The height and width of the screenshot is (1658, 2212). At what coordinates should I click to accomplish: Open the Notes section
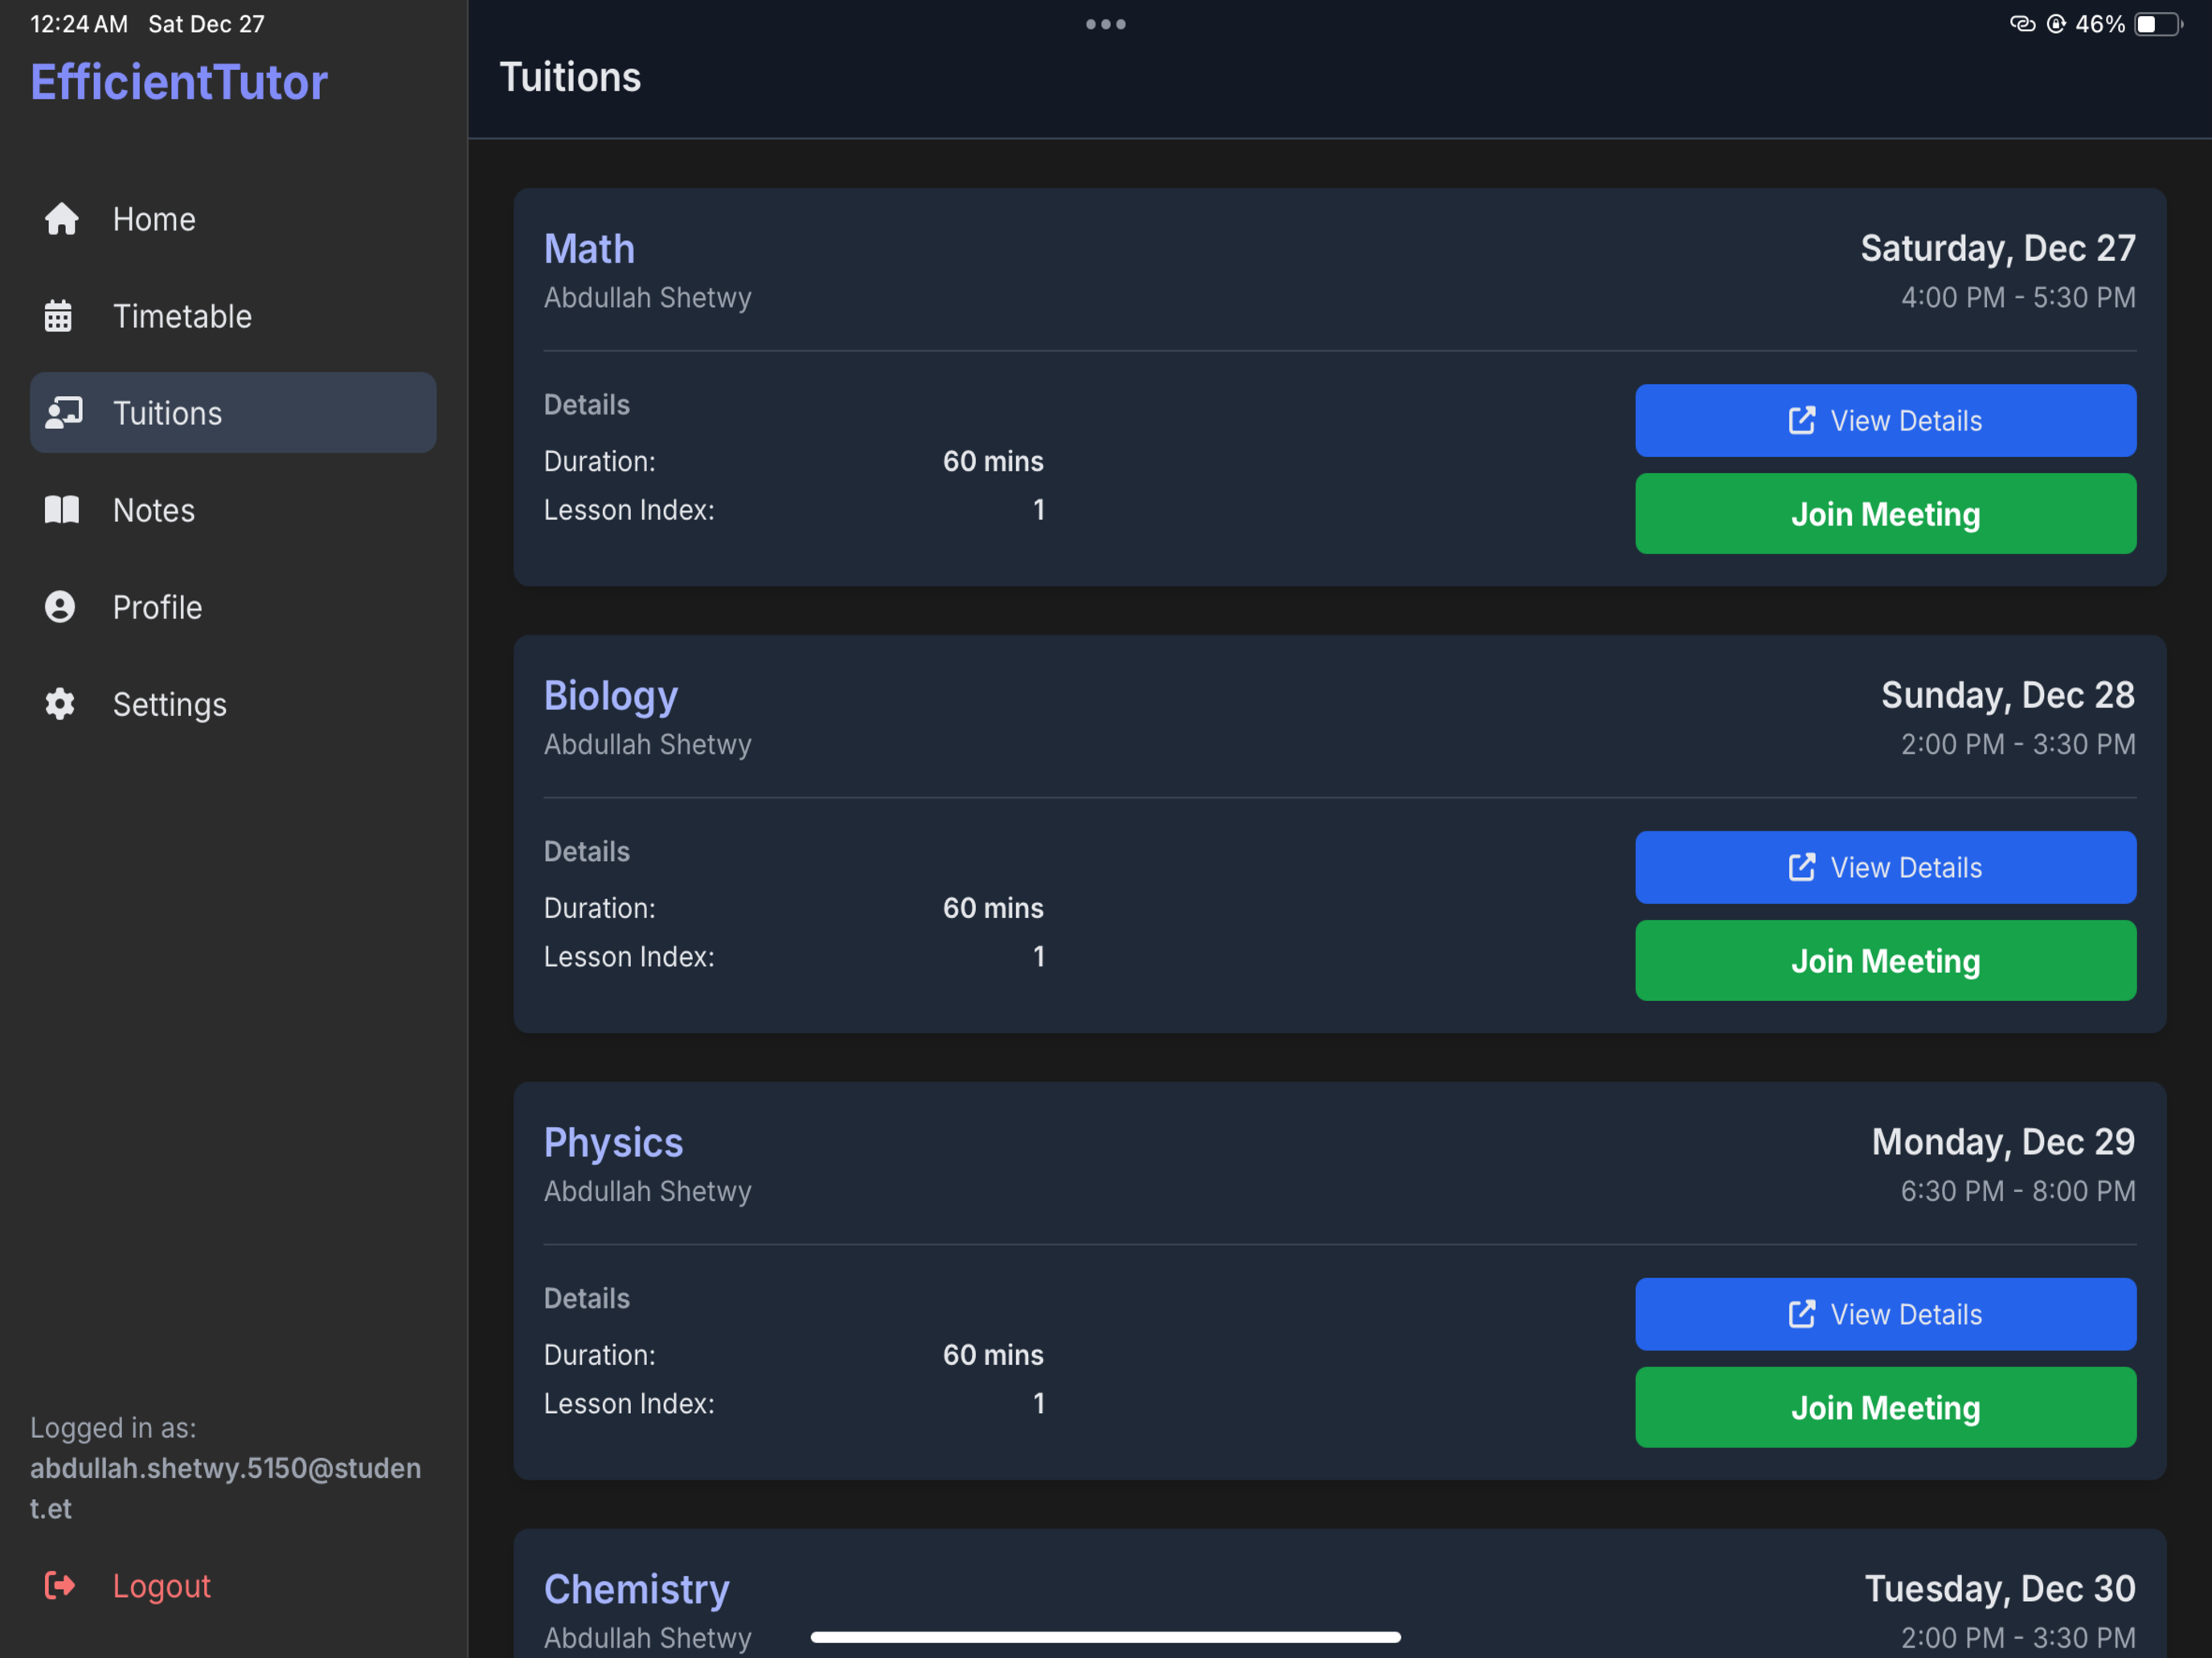click(233, 510)
